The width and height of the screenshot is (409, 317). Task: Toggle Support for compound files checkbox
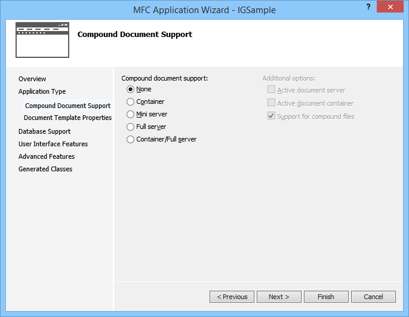click(x=272, y=116)
